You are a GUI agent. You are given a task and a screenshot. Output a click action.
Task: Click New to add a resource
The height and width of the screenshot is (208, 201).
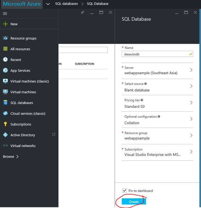(x=14, y=24)
